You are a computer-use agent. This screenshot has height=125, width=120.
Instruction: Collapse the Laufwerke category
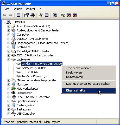point(9,60)
